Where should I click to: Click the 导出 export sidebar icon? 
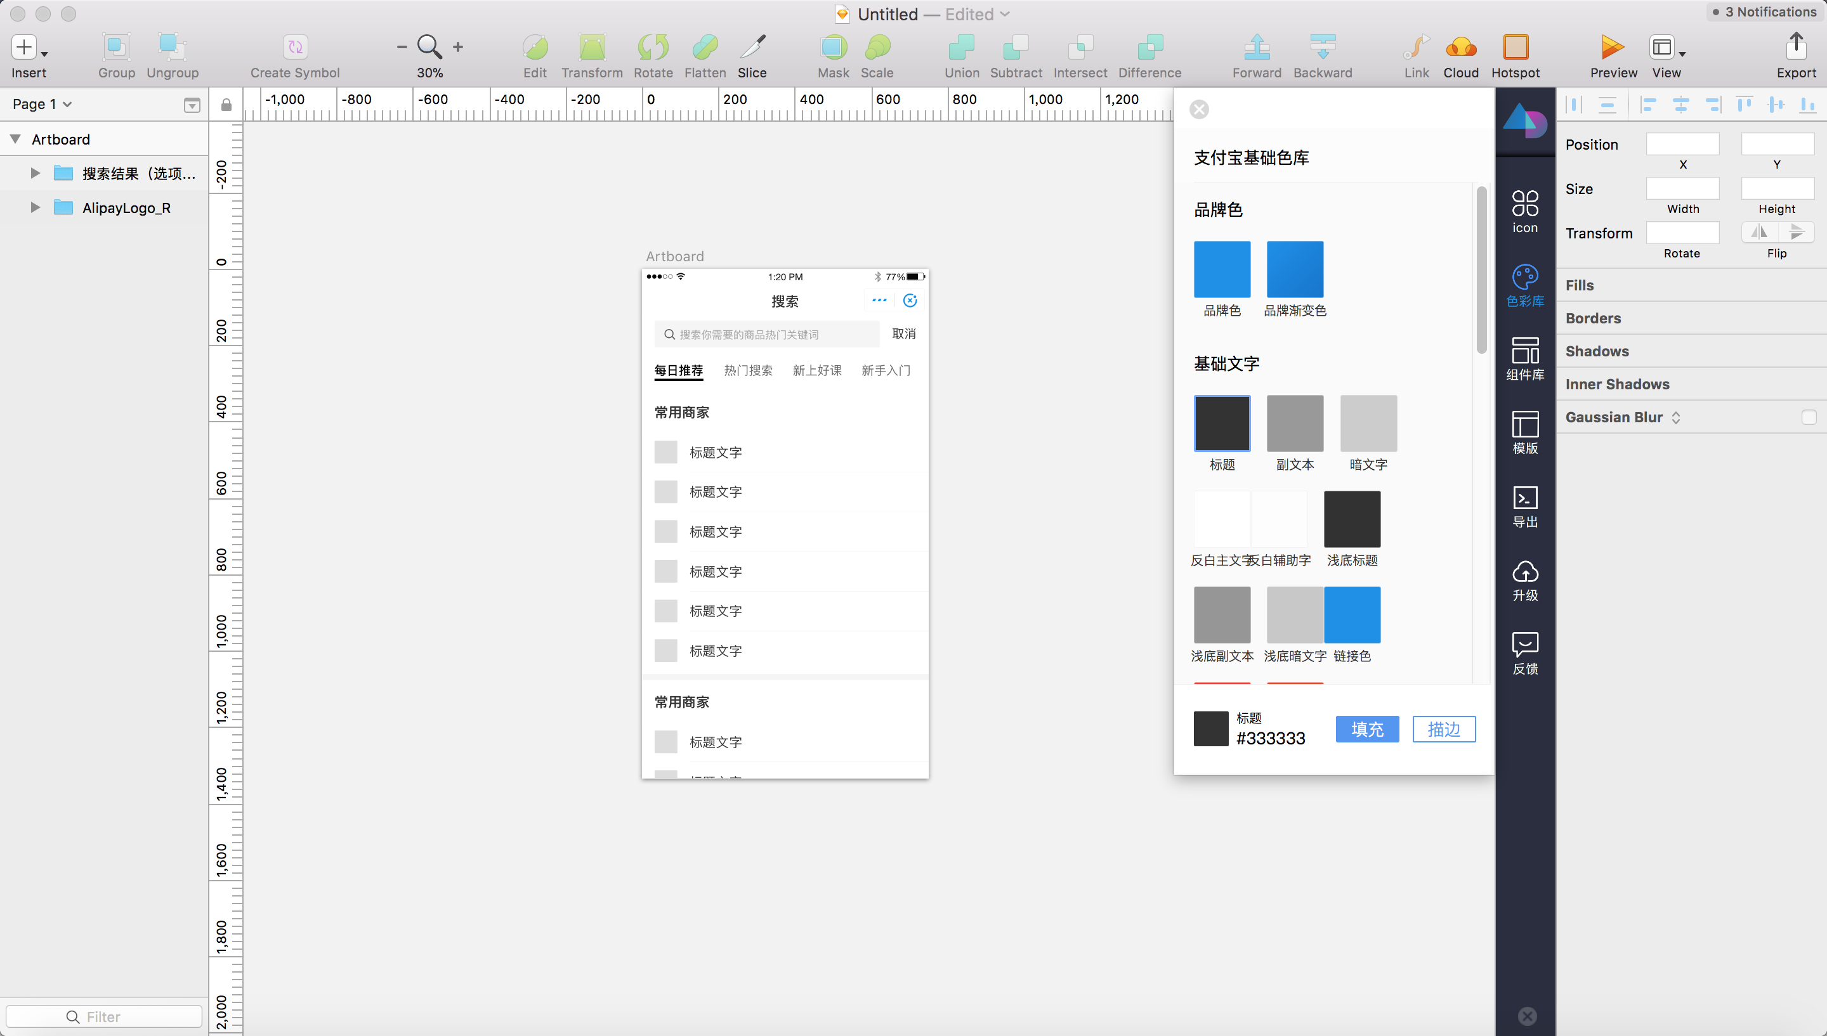(x=1524, y=506)
